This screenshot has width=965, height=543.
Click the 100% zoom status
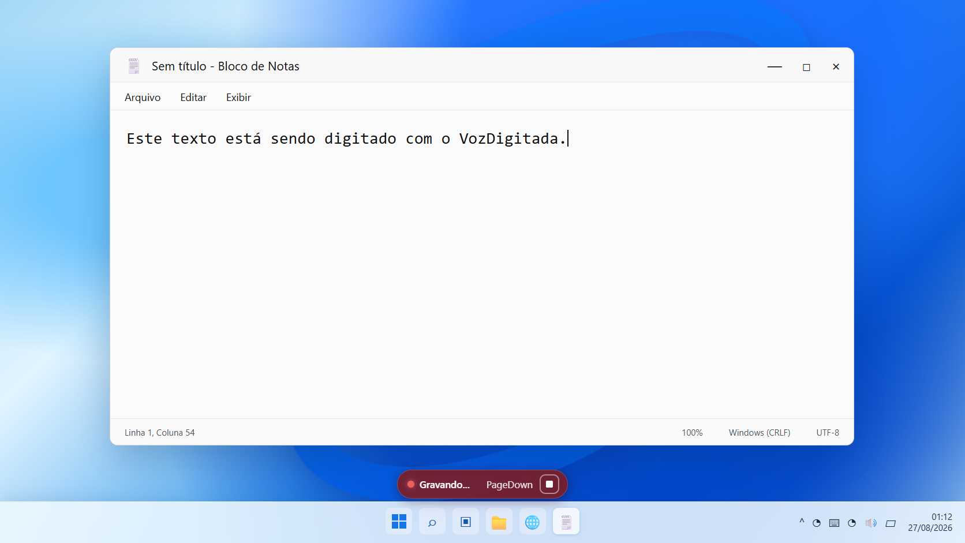[x=692, y=433]
